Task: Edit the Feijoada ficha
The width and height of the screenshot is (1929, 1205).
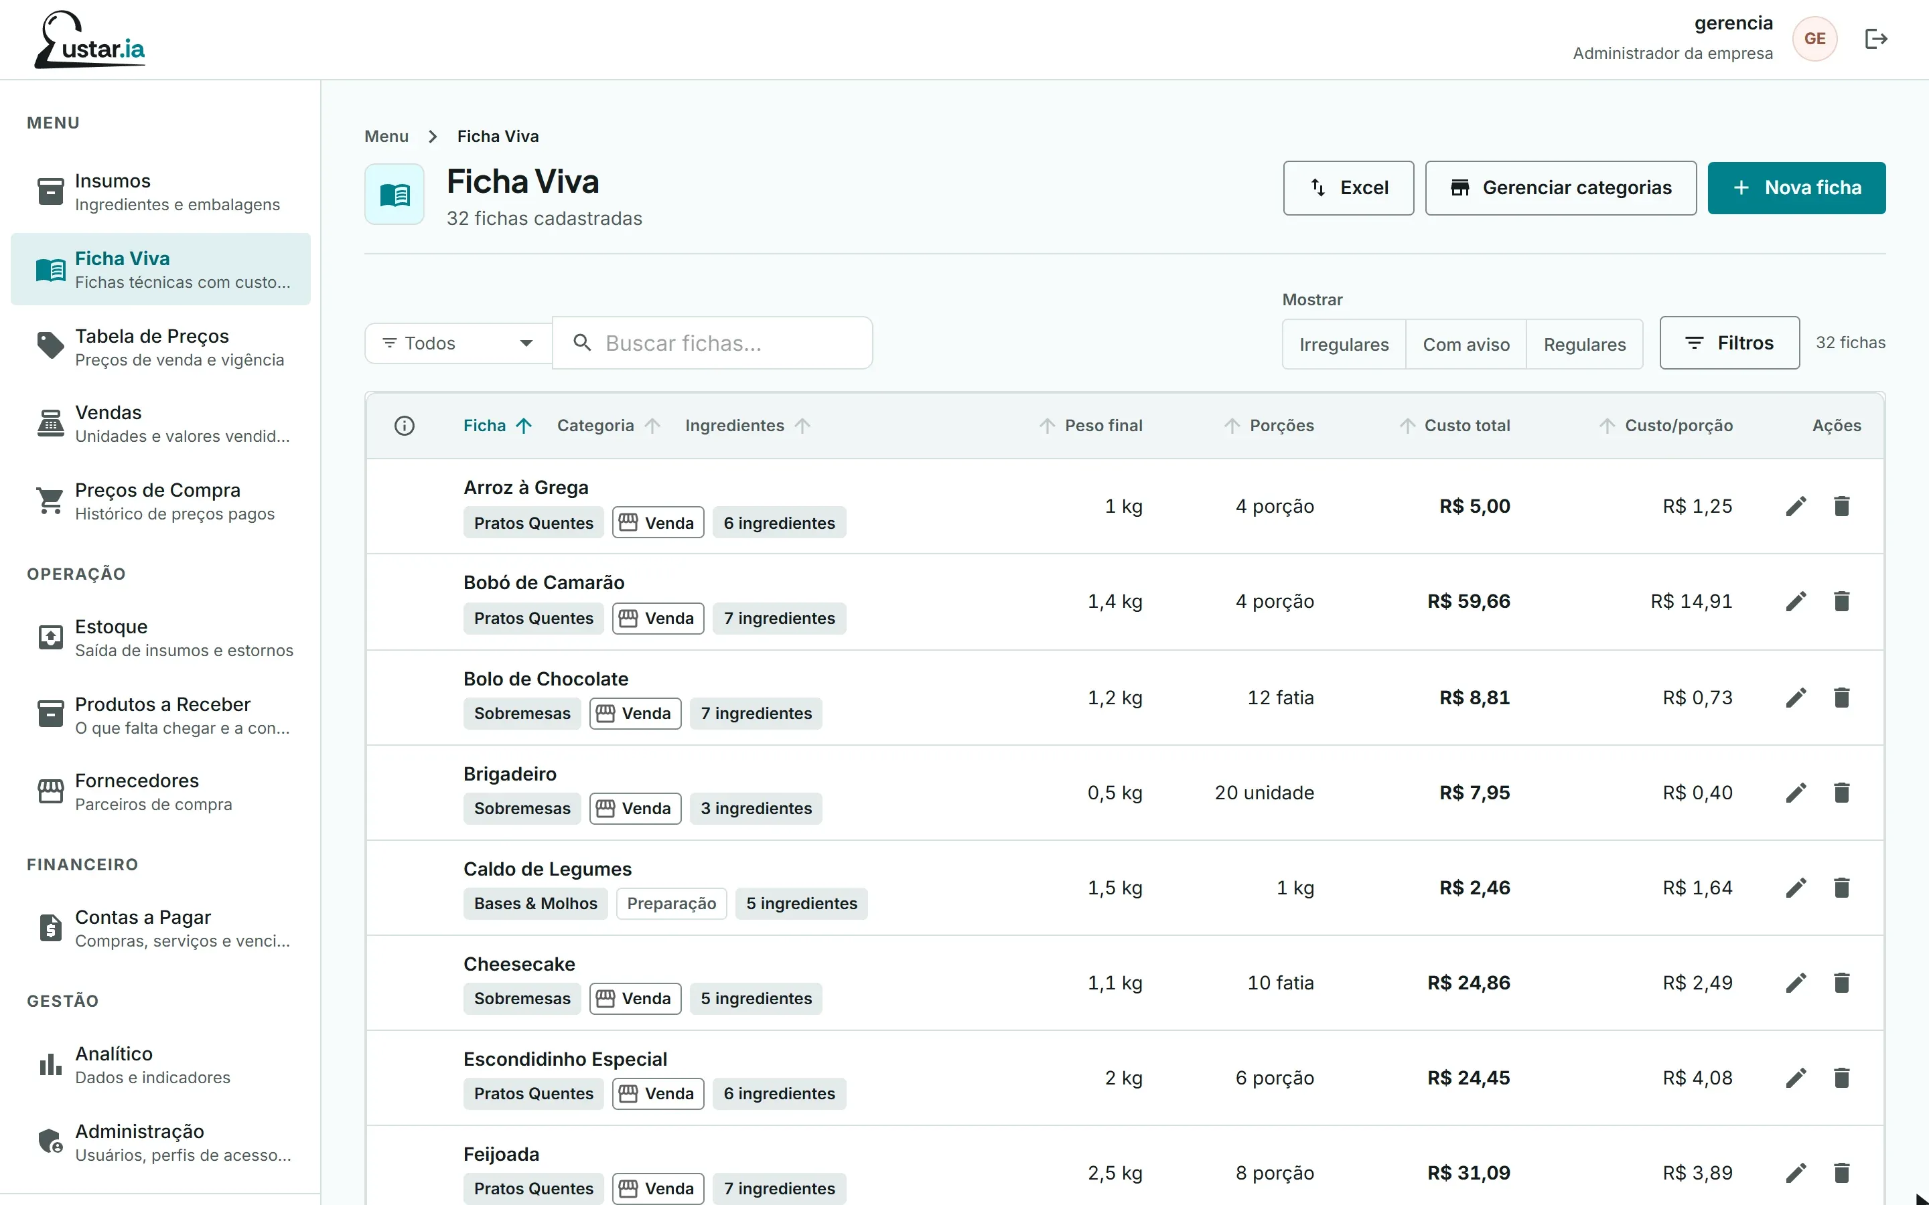Action: pyautogui.click(x=1795, y=1172)
